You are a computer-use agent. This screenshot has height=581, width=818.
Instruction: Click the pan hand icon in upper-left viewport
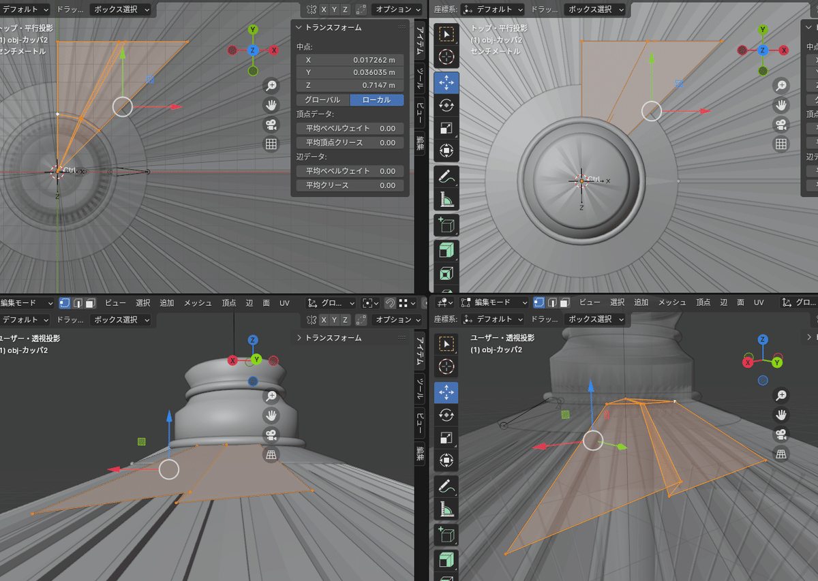point(271,105)
